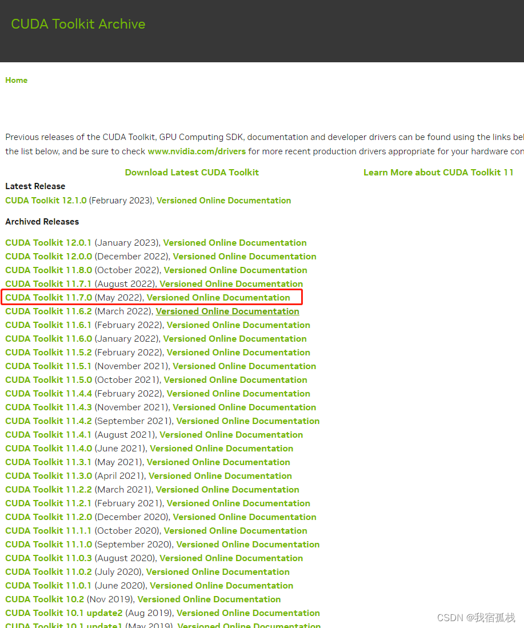The width and height of the screenshot is (524, 628).
Task: Select CUDA Toolkit 11.4.2
Action: click(49, 421)
